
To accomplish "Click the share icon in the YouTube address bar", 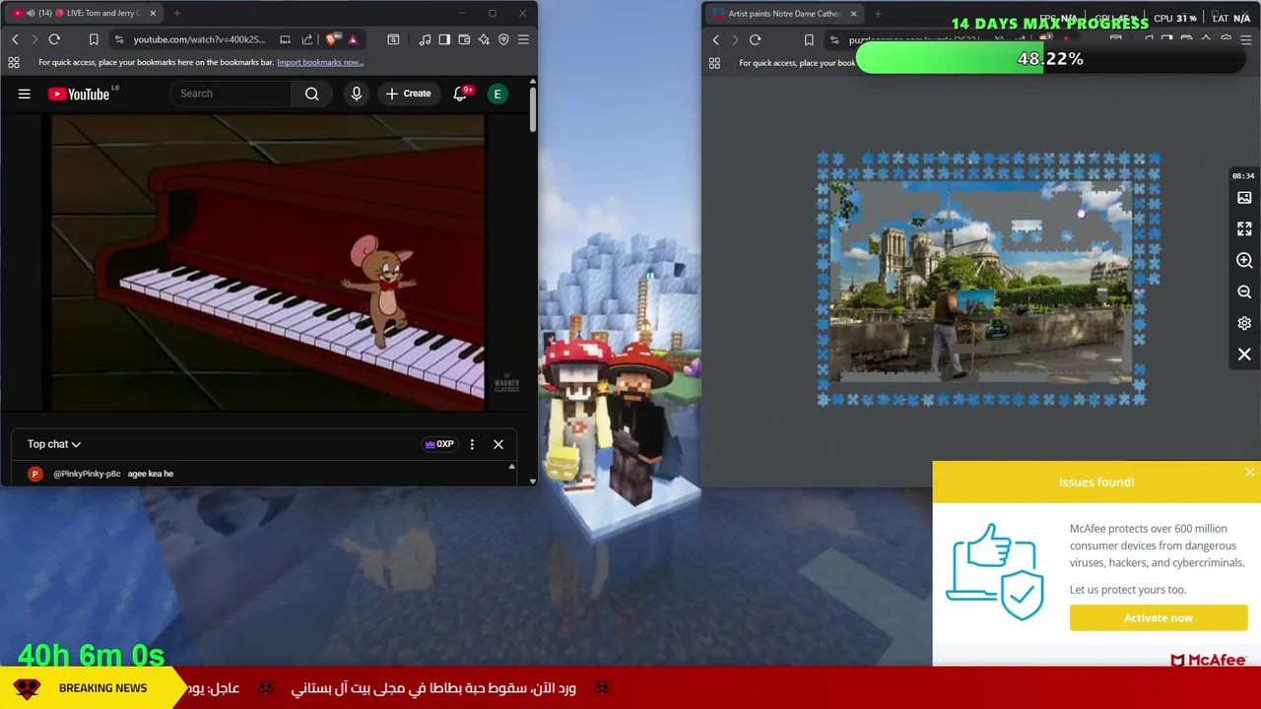I will click(x=307, y=39).
